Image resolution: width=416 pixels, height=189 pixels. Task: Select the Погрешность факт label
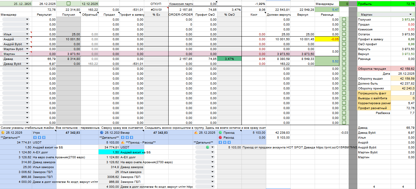[x=374, y=93]
